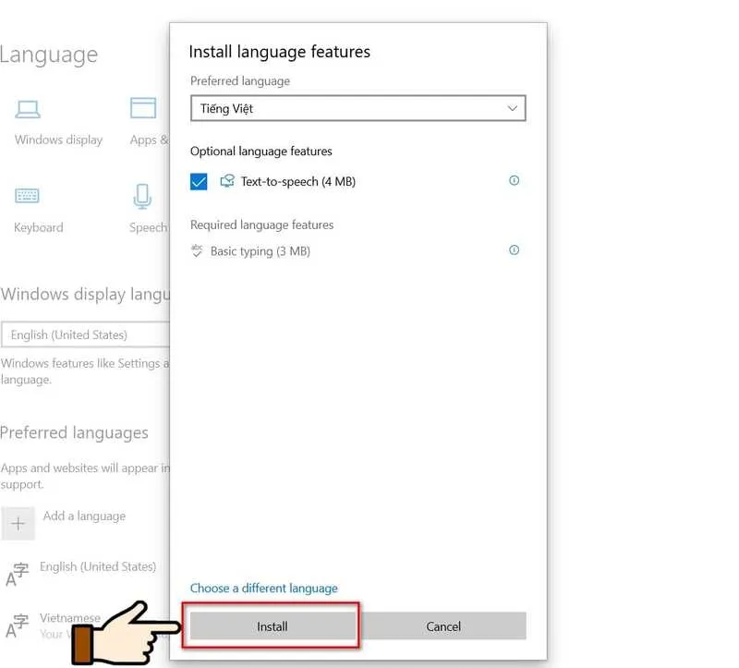Expand the Preferred language dropdown
Viewport: 739px width, 668px height.
click(357, 108)
